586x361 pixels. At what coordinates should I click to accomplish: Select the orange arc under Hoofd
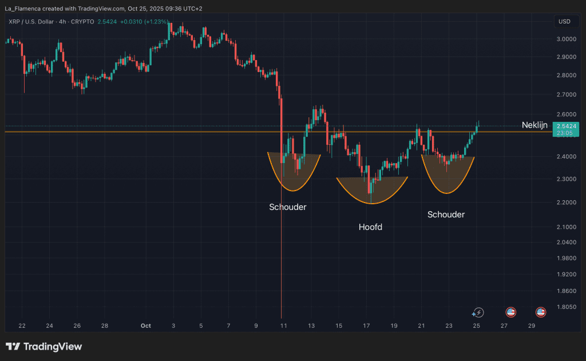point(372,195)
